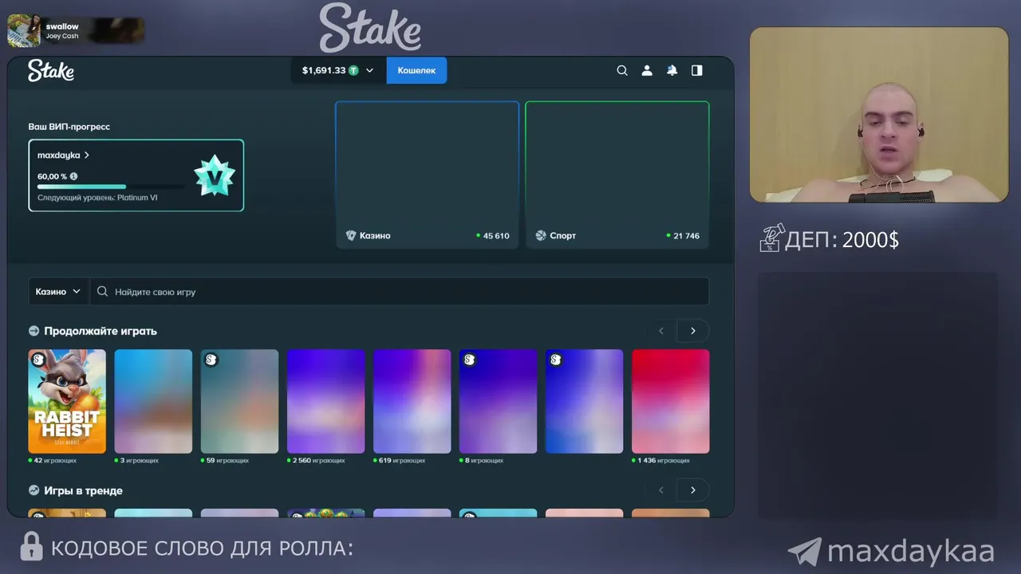Focus the Найдите свою игру search field
Screen dimensions: 1021x574
(x=399, y=292)
